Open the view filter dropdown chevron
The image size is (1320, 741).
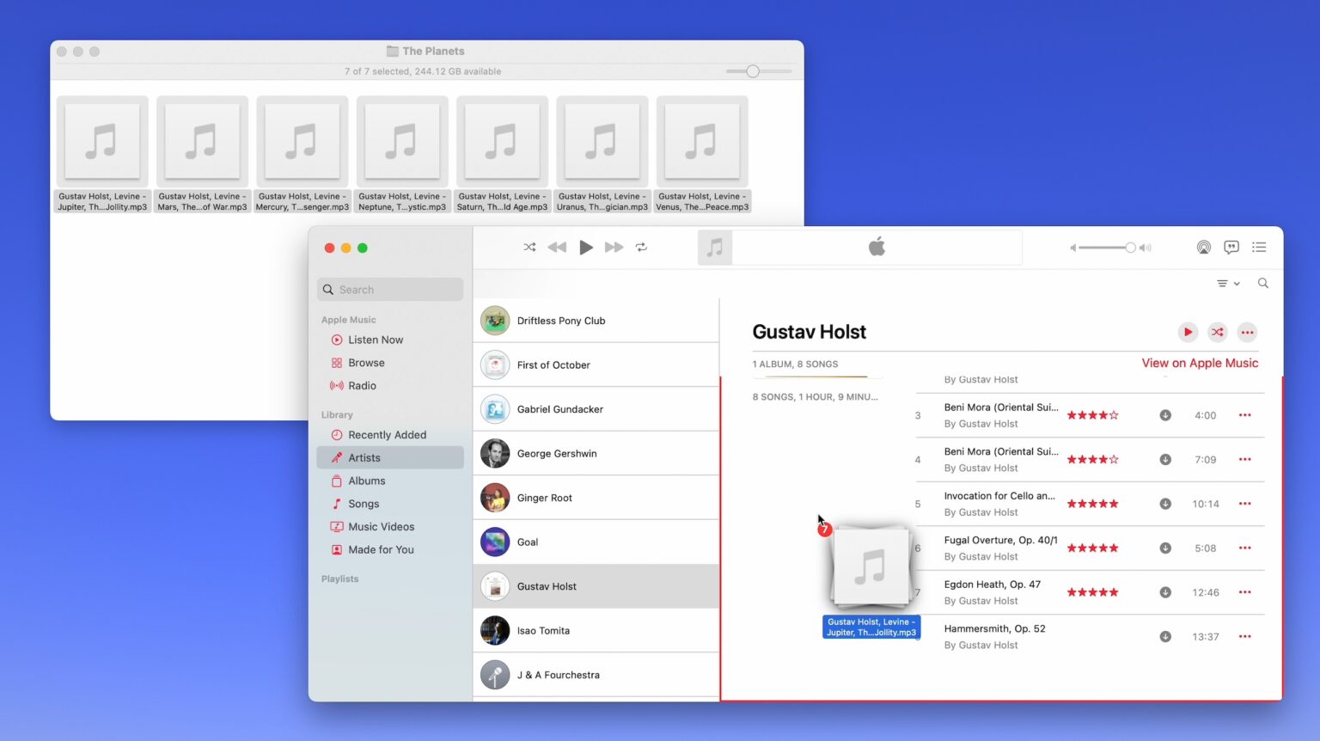[1228, 283]
